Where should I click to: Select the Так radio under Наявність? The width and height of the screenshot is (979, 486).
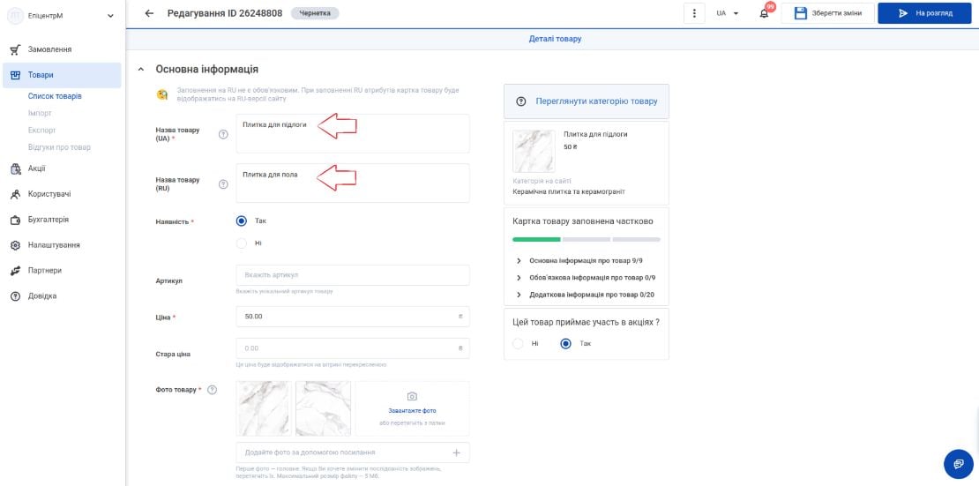click(242, 221)
